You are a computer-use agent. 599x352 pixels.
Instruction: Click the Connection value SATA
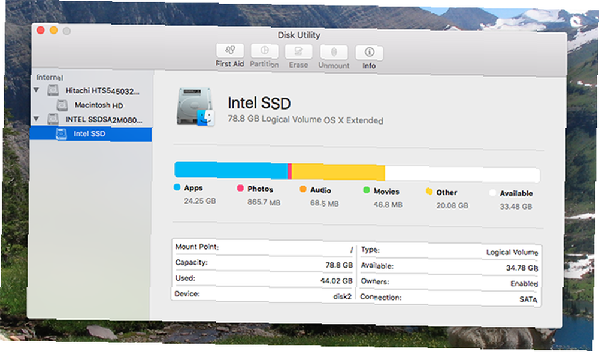pos(528,299)
